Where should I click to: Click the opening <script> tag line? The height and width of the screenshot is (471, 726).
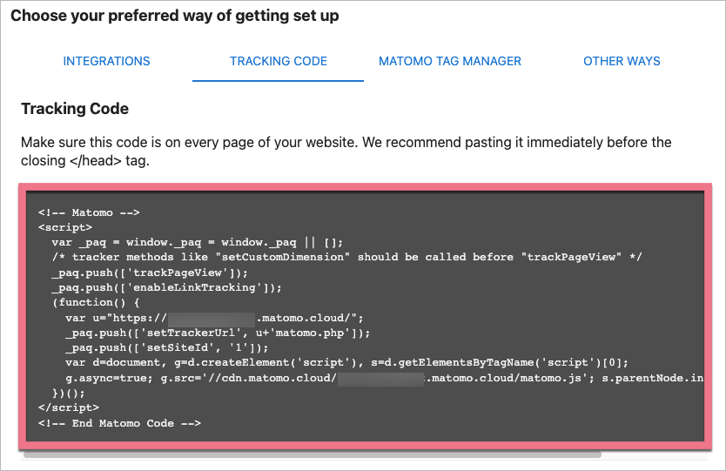point(65,227)
